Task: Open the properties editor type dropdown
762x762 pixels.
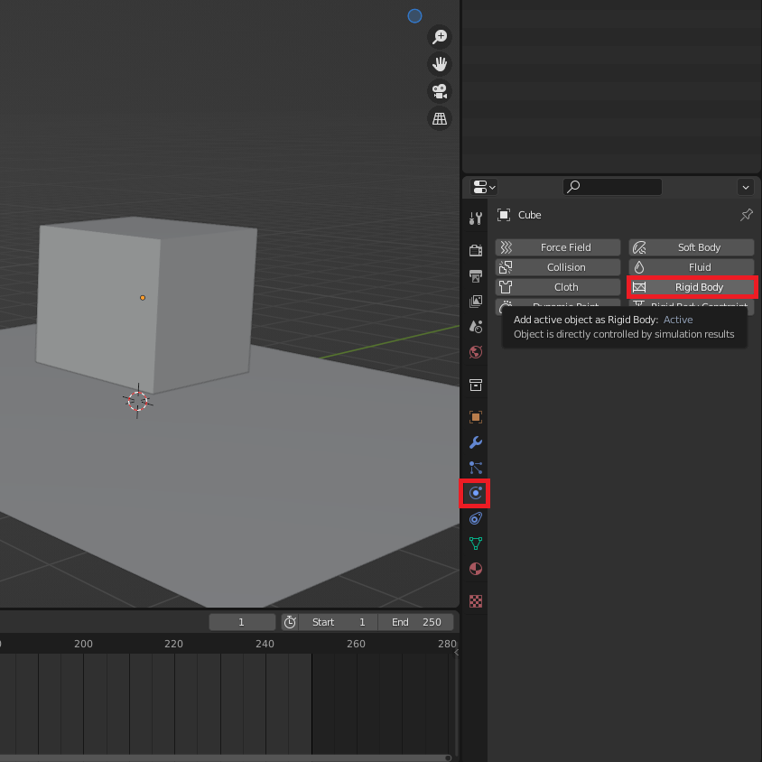Action: point(485,187)
